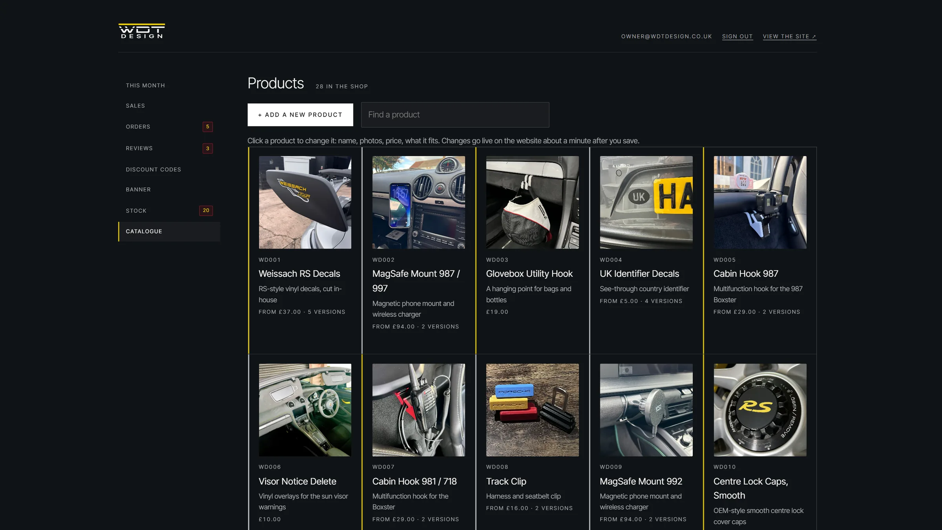Click 'FROM £37.00 · 5 VERSIONS' text

[x=302, y=312]
